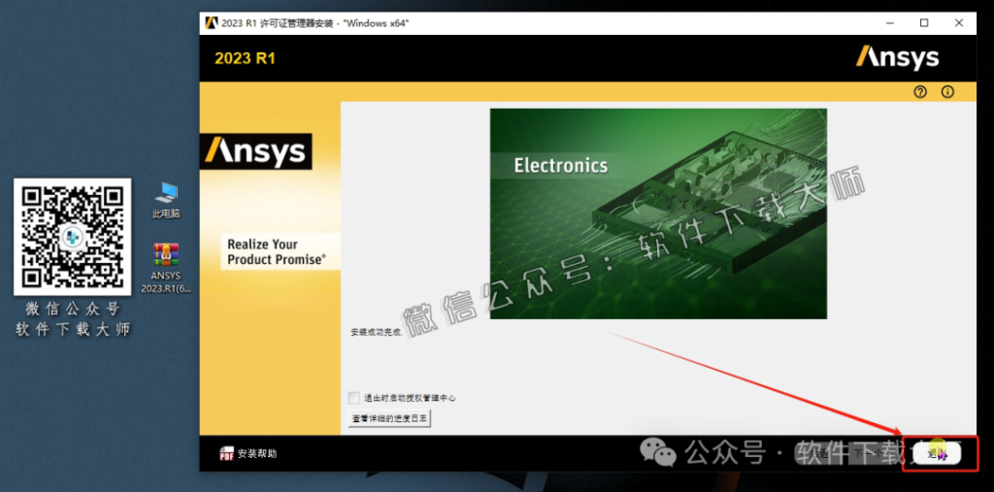
Task: Minimize the installer window
Action: pos(889,23)
